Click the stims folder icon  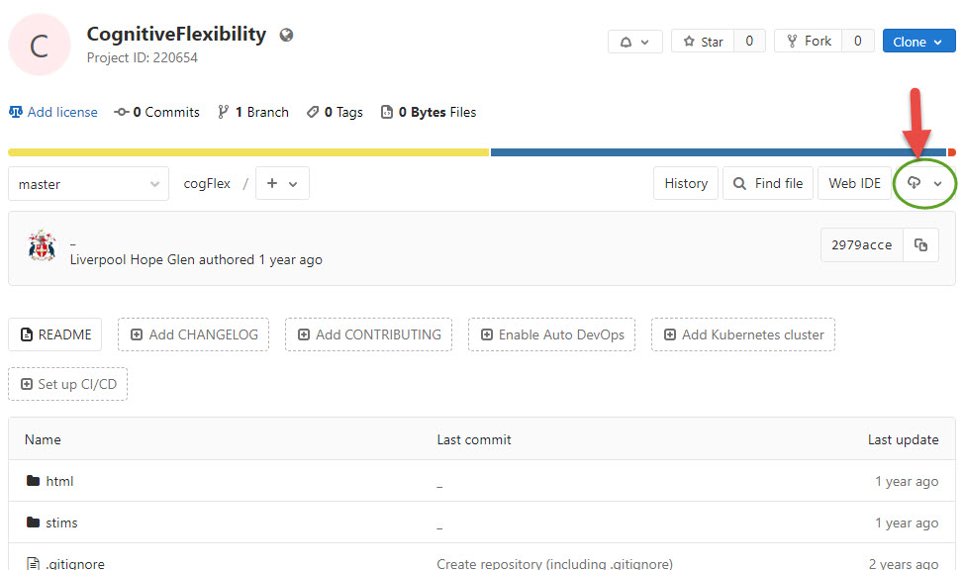[34, 522]
